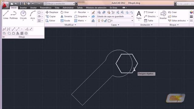This screenshot has height=109, width=194.
Task: Click the object color wheel swatch
Action: coord(191,12)
